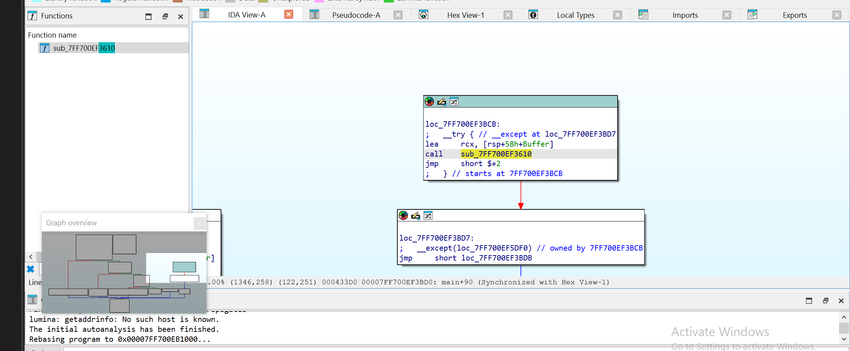Click the color icon in the loc_7FF700EF3BD7 node
The image size is (850, 351).
(403, 215)
